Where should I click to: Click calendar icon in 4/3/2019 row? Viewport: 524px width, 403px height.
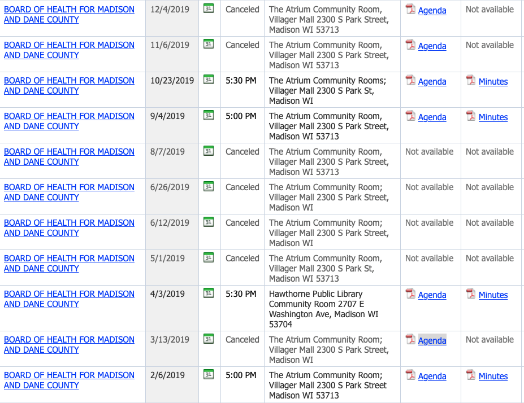pos(209,293)
